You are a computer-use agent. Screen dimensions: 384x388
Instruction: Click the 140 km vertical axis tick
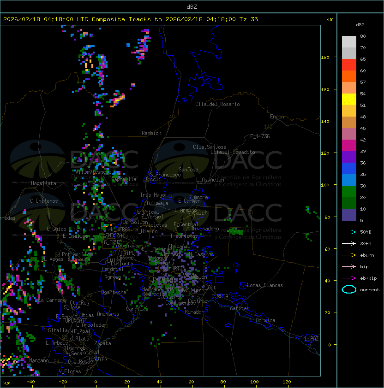[x=325, y=122]
